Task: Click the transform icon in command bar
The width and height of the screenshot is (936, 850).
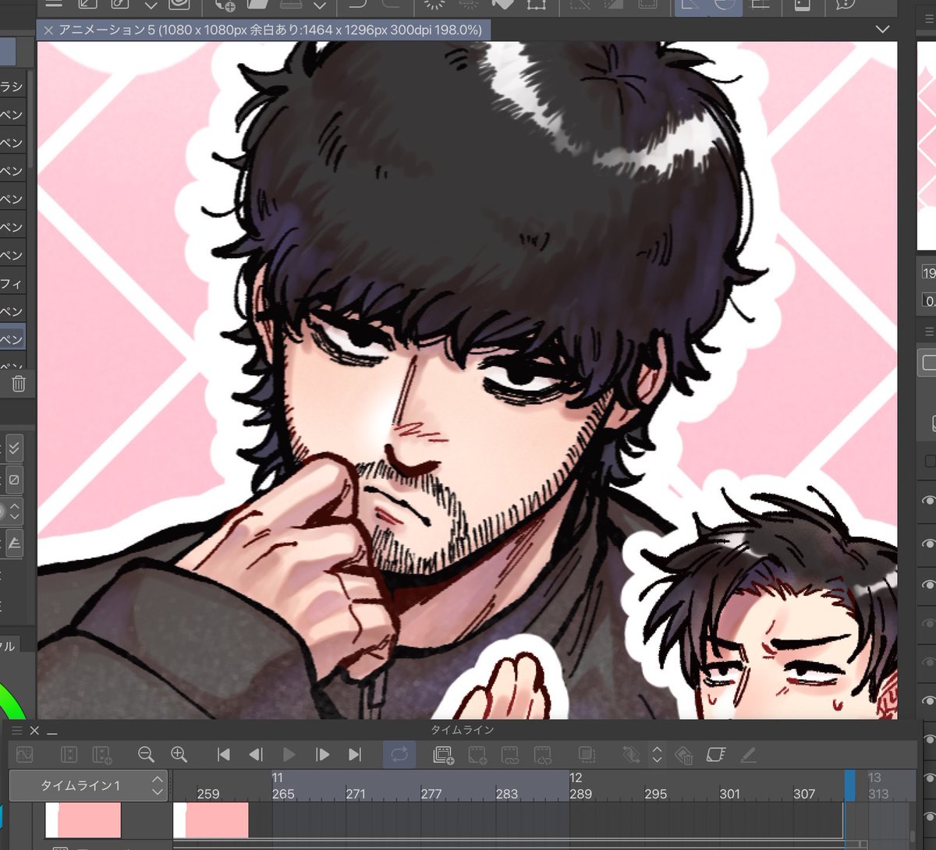Action: point(536,5)
